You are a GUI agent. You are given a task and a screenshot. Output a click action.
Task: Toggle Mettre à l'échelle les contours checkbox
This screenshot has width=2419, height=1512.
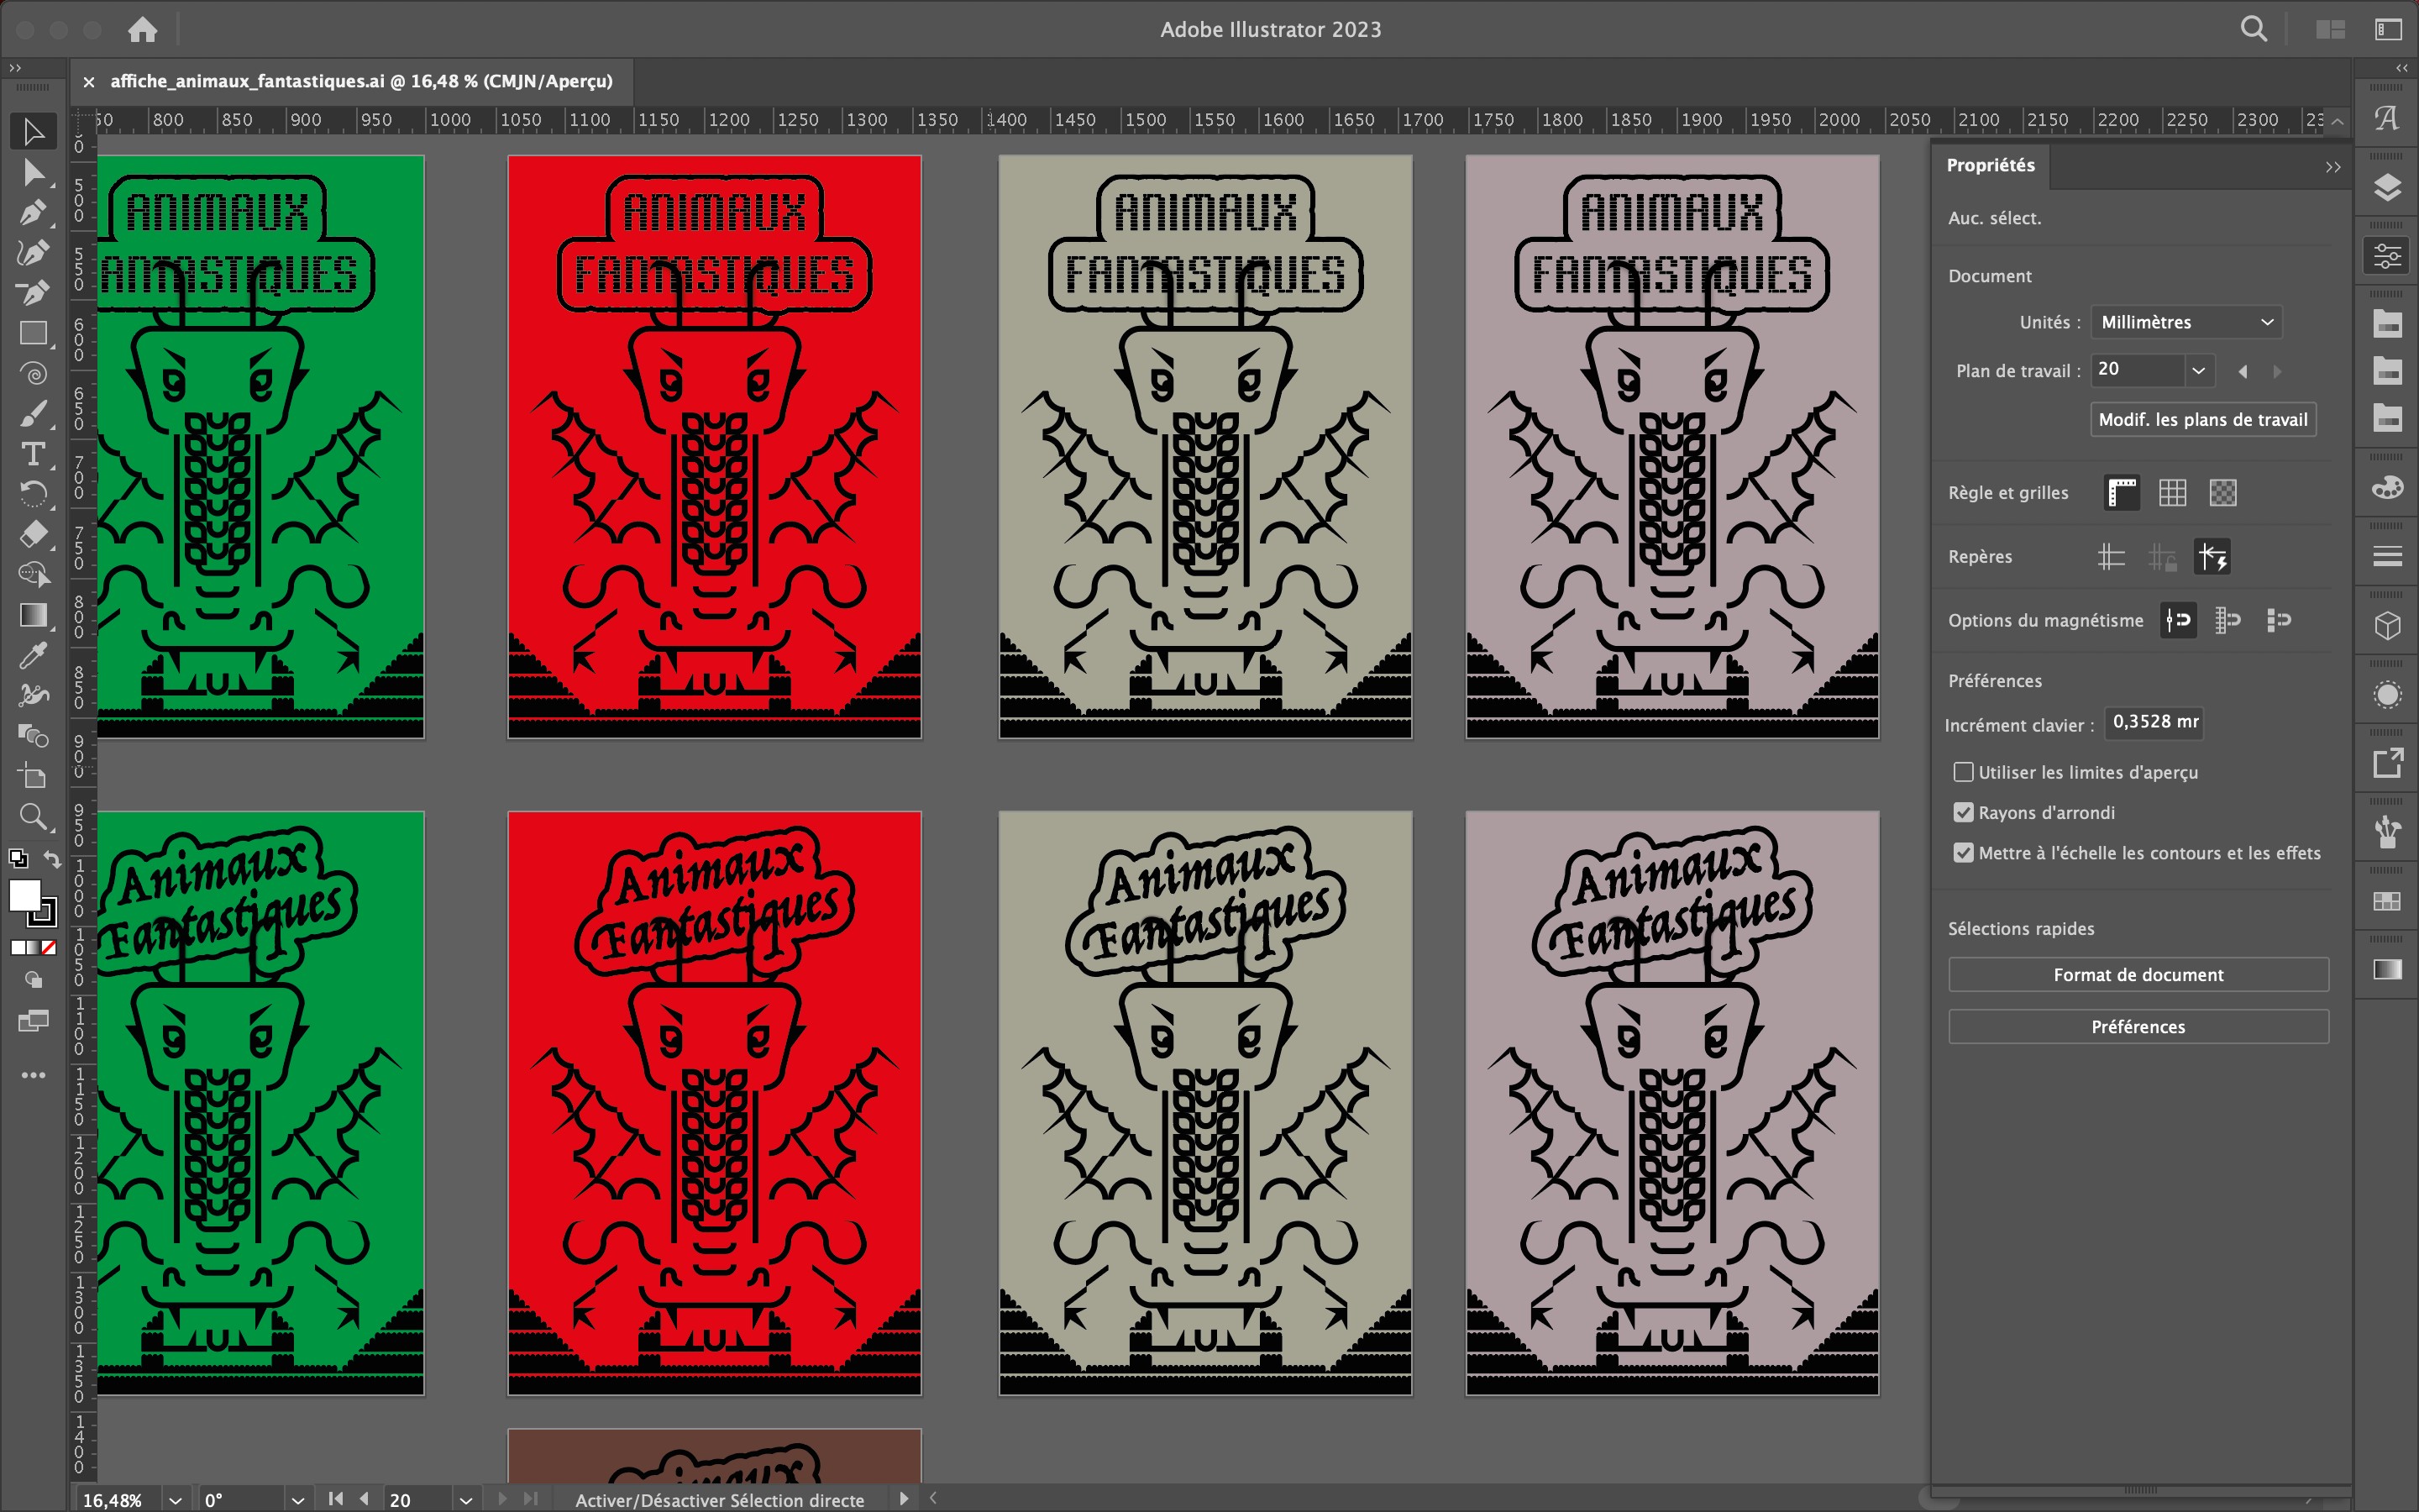(1963, 853)
